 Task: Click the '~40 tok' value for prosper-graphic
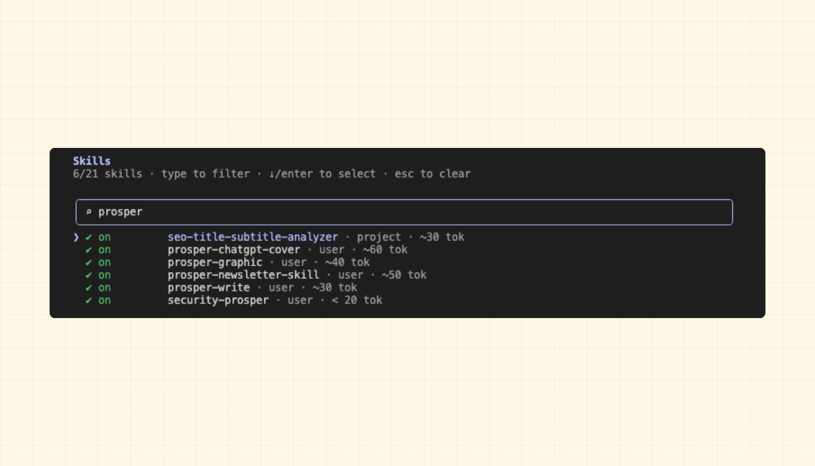(347, 263)
